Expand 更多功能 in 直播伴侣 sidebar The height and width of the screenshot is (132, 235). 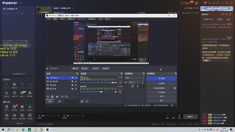(x=18, y=123)
